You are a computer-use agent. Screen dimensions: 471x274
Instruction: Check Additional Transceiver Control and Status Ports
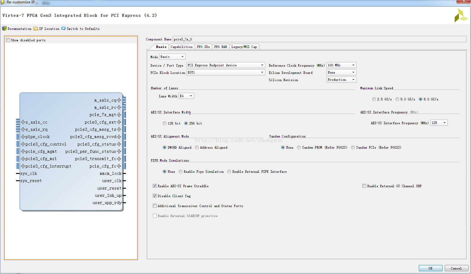point(155,206)
